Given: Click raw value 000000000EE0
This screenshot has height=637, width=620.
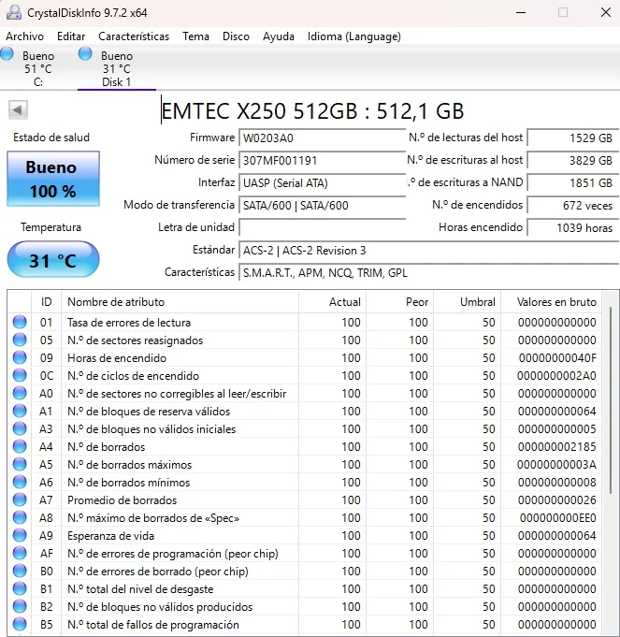Looking at the screenshot, I should tap(558, 518).
